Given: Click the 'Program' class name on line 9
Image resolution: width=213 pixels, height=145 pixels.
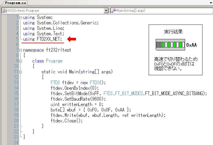Looking at the screenshot, I should tap(54, 61).
